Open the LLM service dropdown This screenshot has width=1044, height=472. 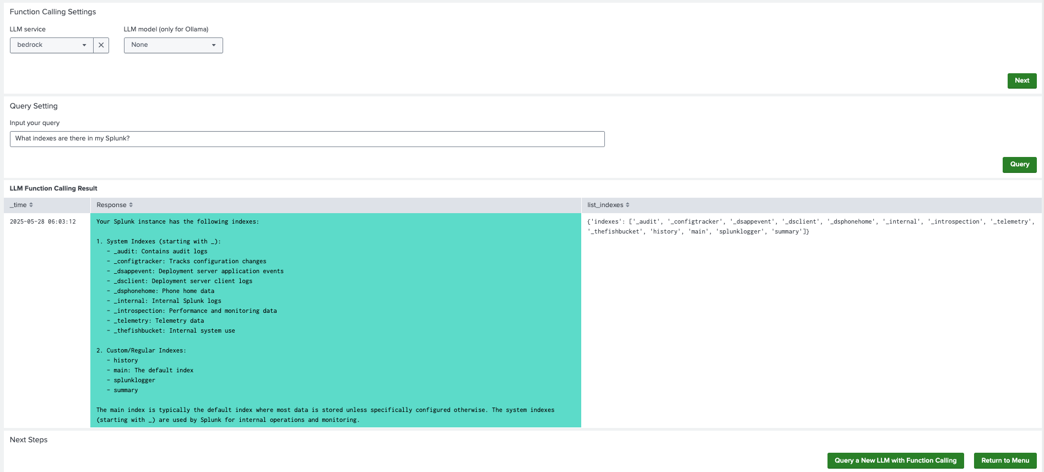(x=52, y=45)
